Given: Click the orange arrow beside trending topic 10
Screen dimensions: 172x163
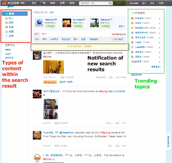Looking at the screenshot, I should [x=160, y=62].
